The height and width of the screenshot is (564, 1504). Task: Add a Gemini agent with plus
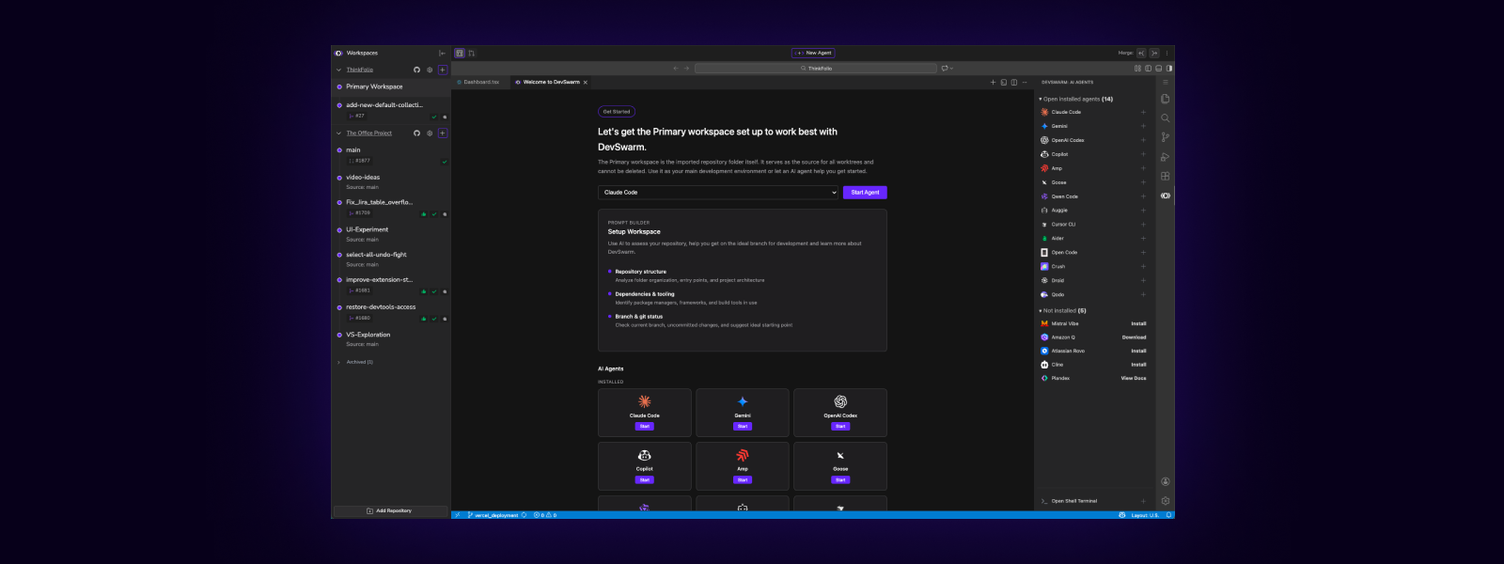coord(1143,126)
